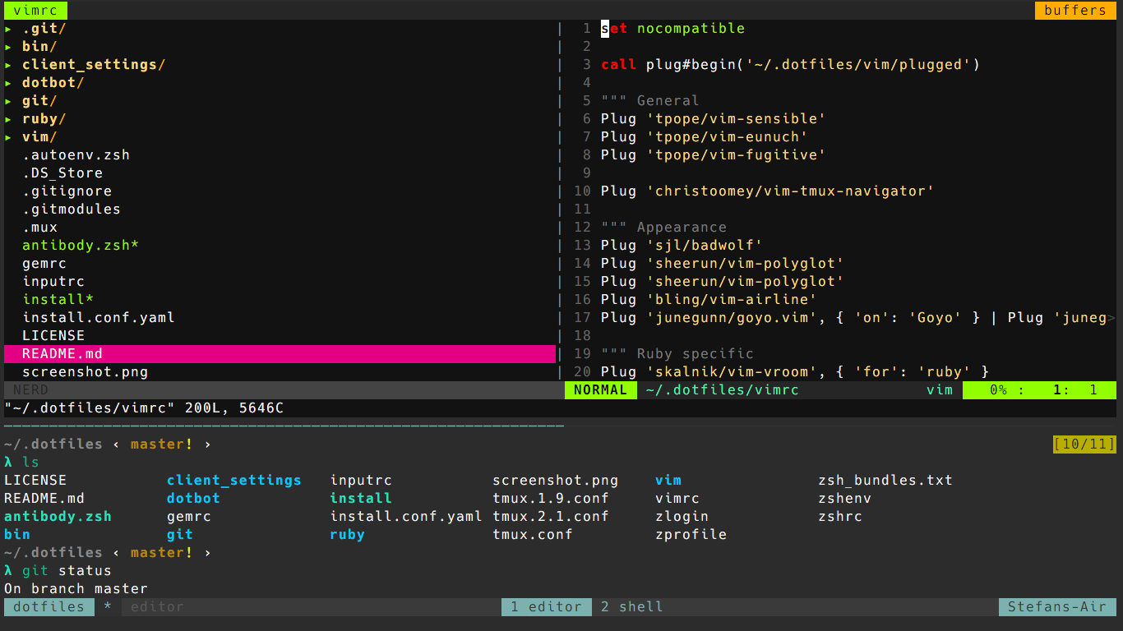Click the [10/11] indicator in shell

tap(1084, 444)
